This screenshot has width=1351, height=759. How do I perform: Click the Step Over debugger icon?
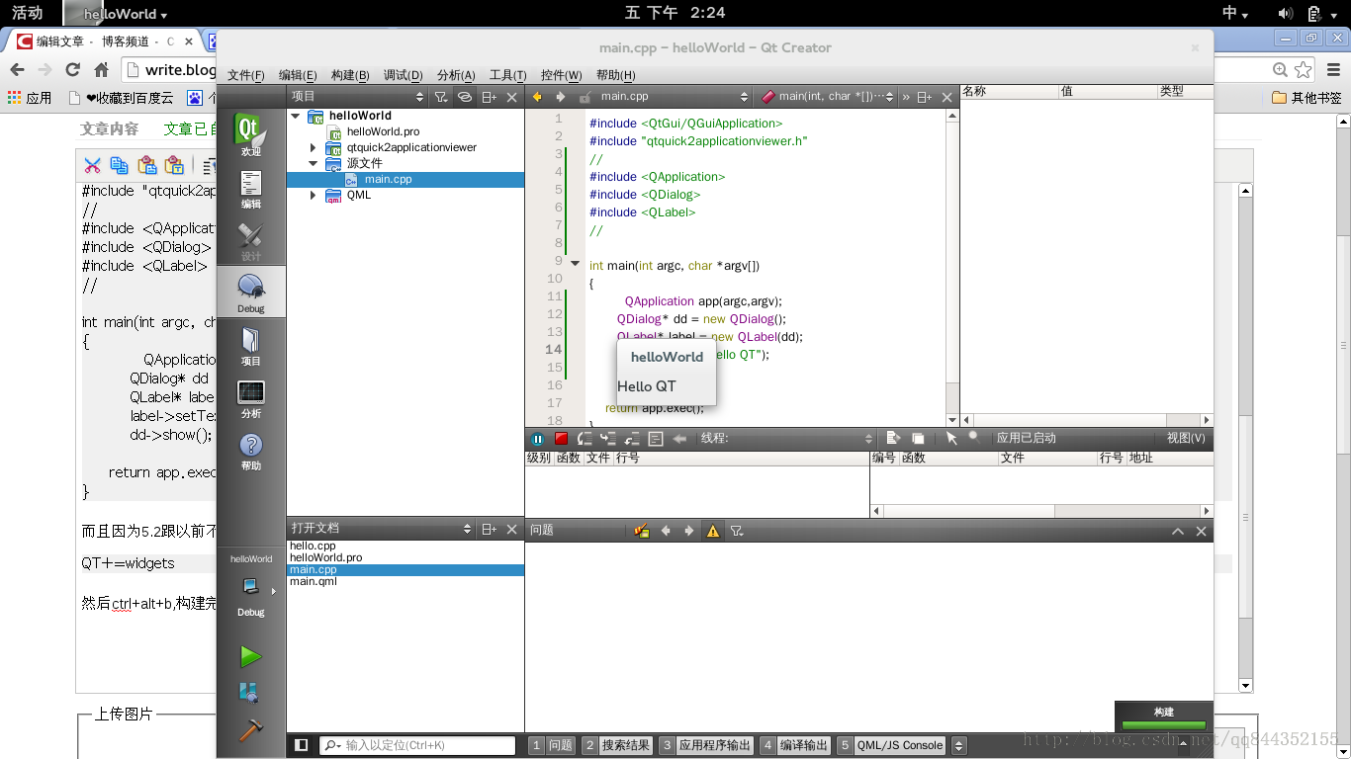(x=585, y=439)
